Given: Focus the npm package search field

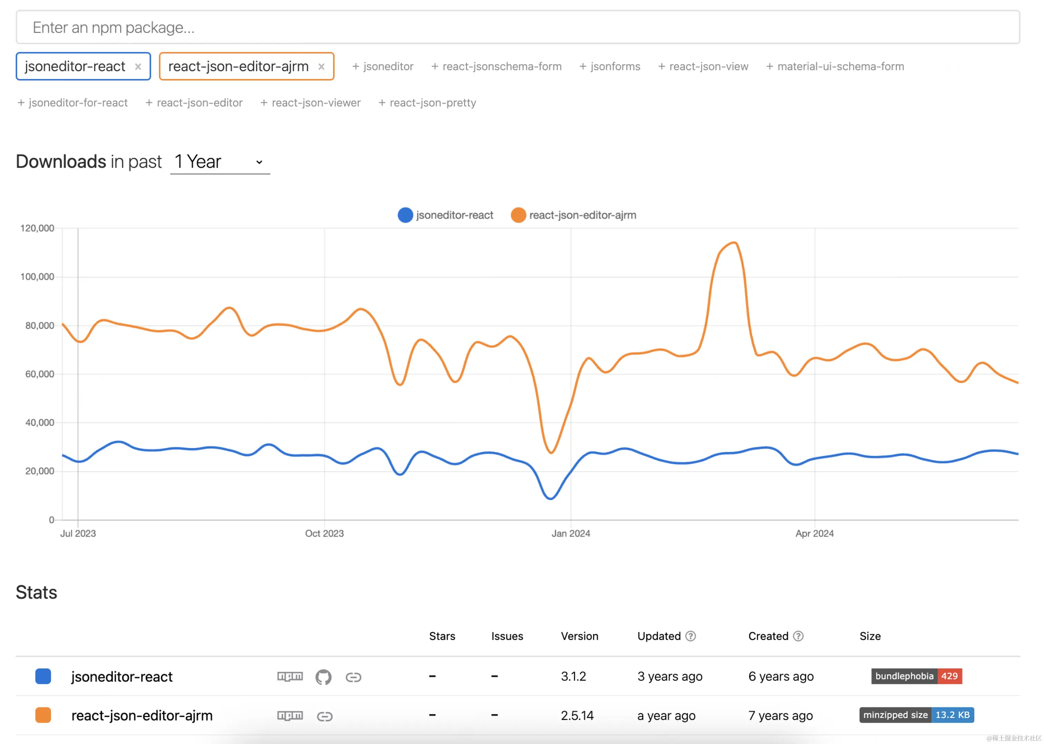Looking at the screenshot, I should pos(518,28).
